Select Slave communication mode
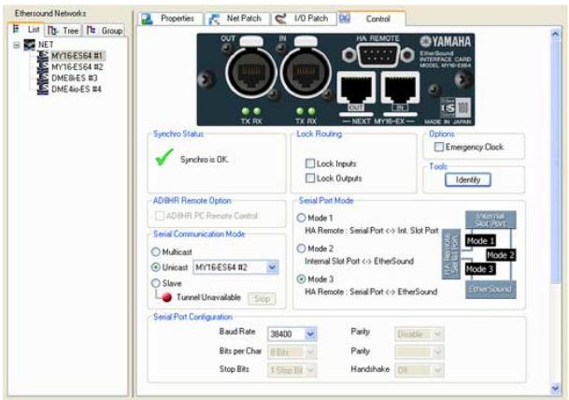Screen dimensions: 569x400 (x=156, y=283)
